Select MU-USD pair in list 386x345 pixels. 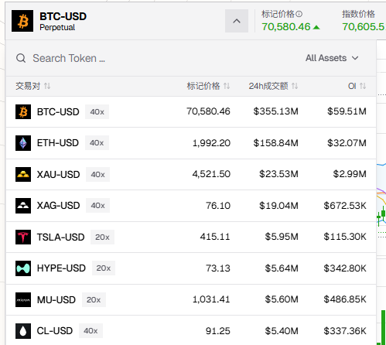191,299
